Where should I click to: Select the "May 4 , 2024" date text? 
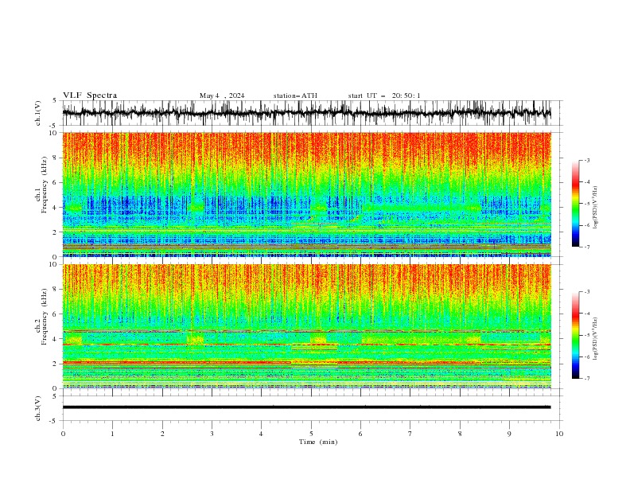pos(222,95)
